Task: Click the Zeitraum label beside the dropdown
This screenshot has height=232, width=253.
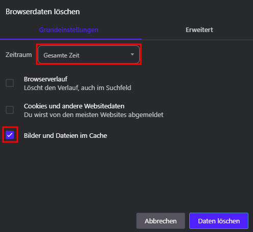Action: [x=19, y=55]
